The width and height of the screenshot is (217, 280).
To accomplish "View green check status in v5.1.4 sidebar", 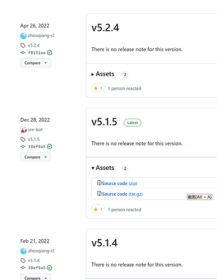I will (50, 268).
